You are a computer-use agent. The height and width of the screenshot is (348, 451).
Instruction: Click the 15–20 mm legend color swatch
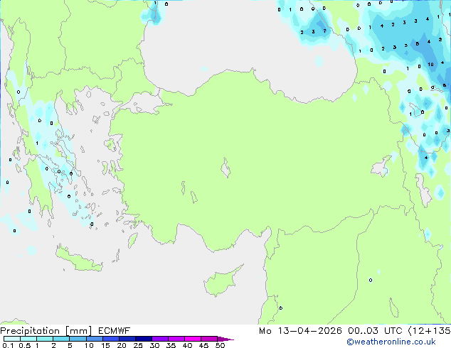110,339
